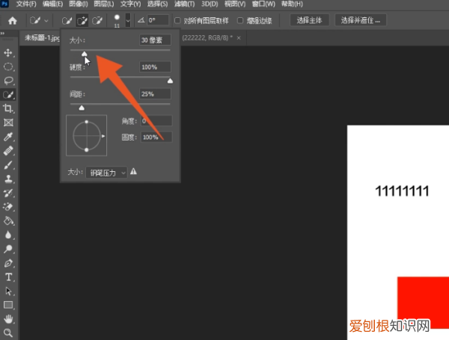The image size is (449, 340).
Task: Click the 选择主体 button
Action: (x=309, y=20)
